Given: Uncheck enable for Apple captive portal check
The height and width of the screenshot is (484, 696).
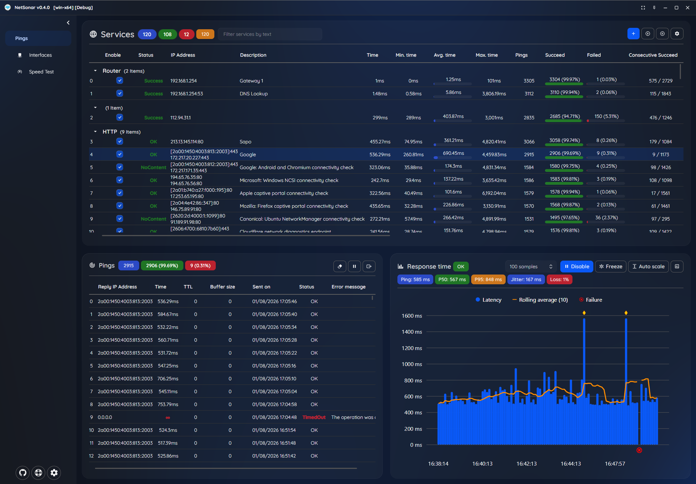Looking at the screenshot, I should (120, 193).
